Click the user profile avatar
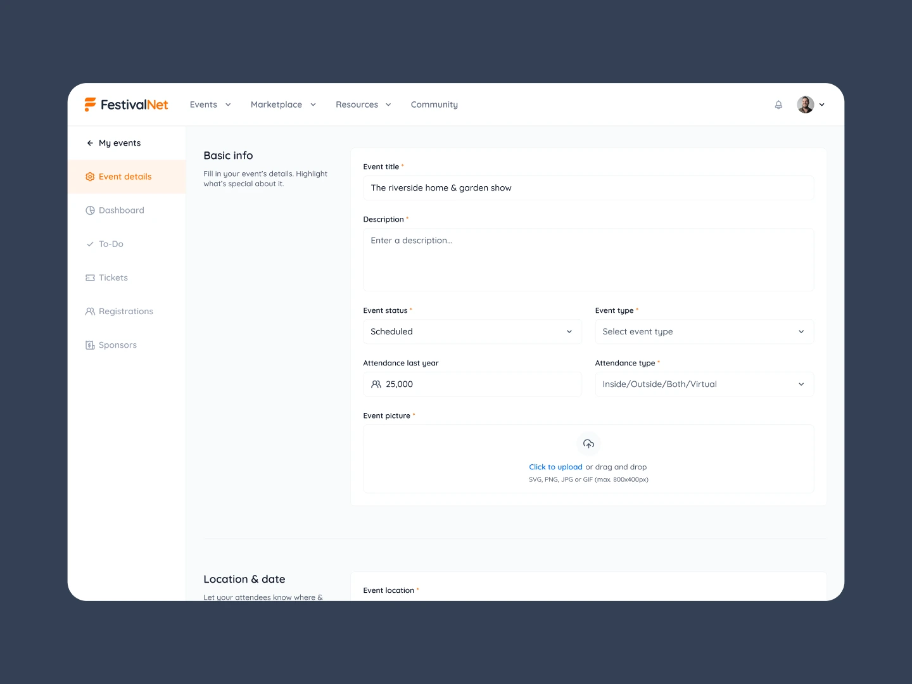The image size is (912, 684). pos(804,104)
